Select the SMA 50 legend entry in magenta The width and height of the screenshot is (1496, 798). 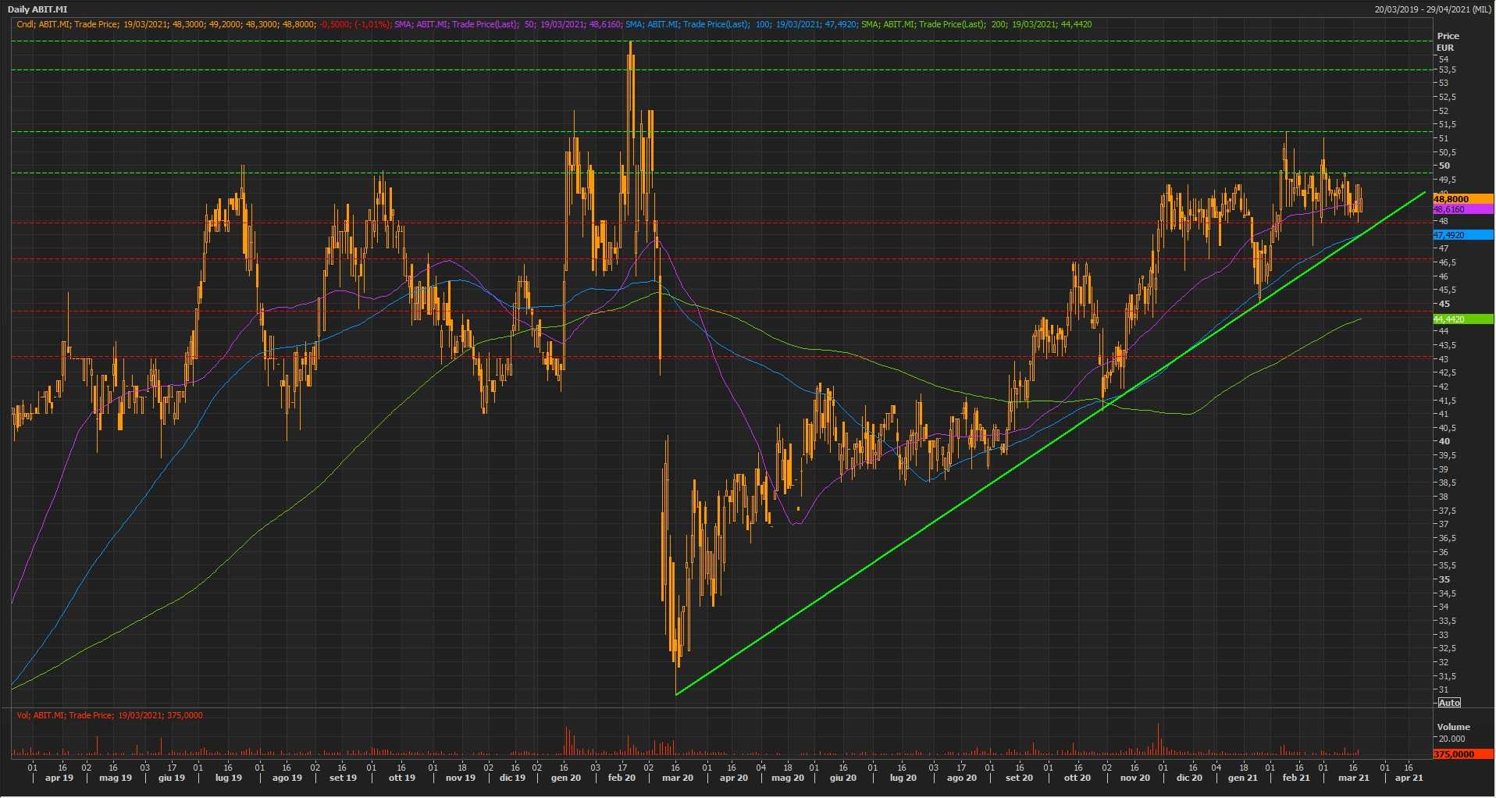[x=508, y=24]
